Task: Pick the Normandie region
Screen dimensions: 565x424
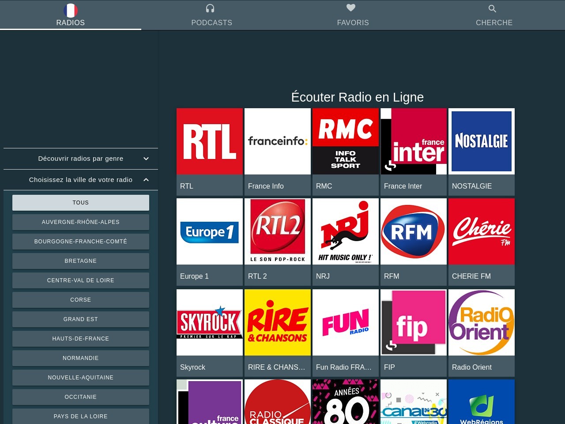Action: click(81, 358)
